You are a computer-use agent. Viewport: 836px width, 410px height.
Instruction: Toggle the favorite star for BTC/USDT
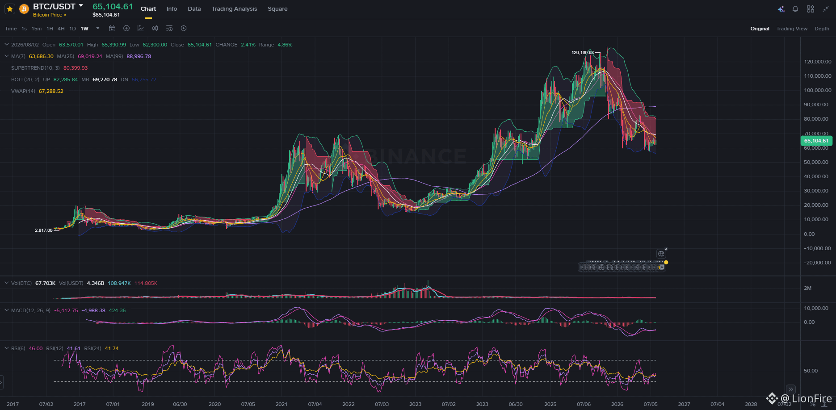click(x=10, y=9)
